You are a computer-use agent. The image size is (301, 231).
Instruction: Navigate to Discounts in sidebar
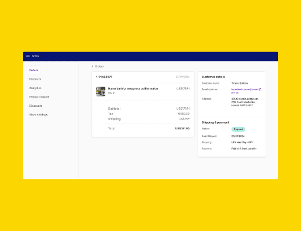click(x=36, y=106)
